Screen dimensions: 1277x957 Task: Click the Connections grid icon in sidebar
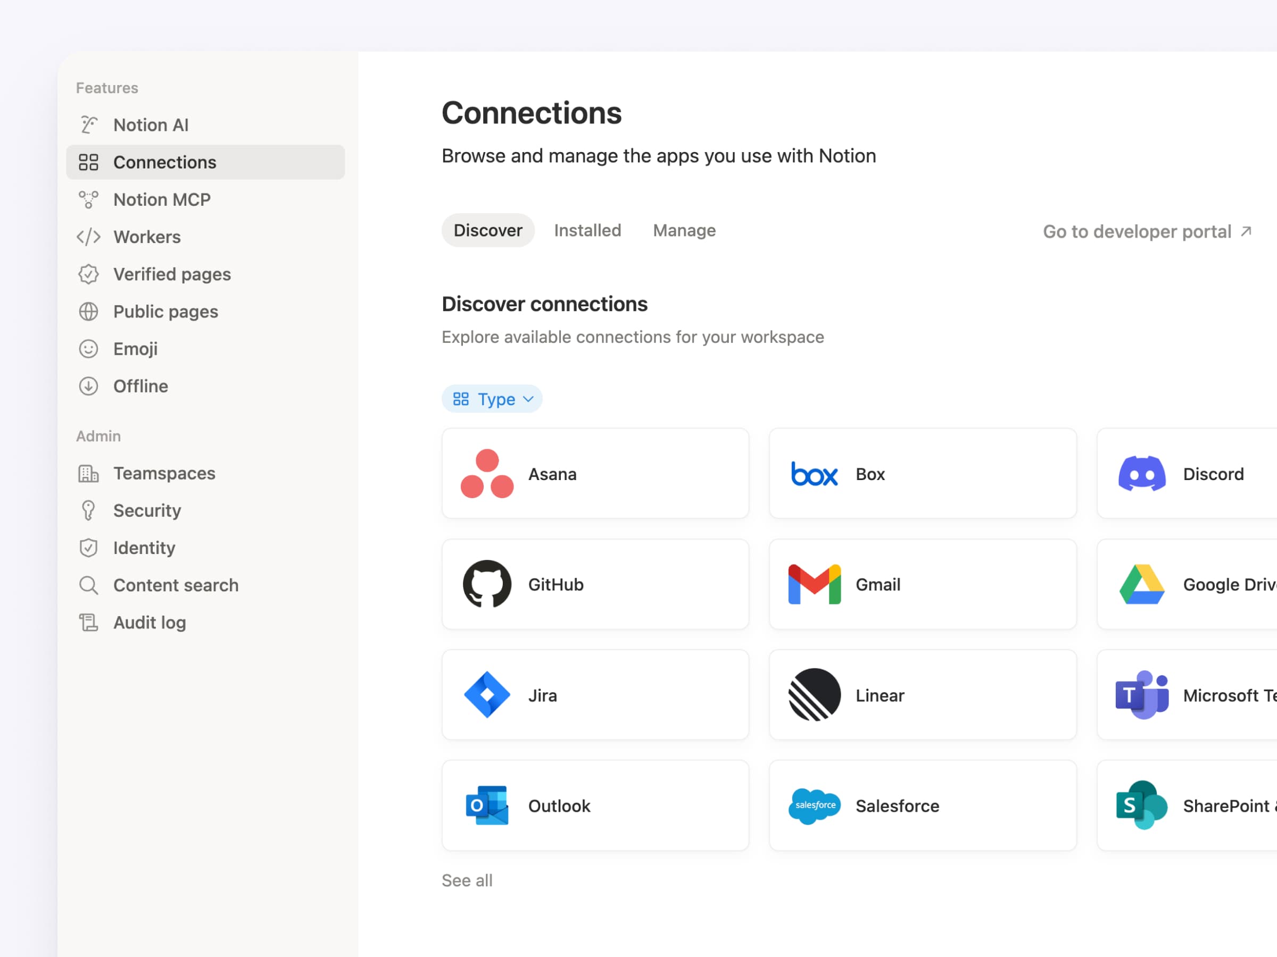[88, 162]
